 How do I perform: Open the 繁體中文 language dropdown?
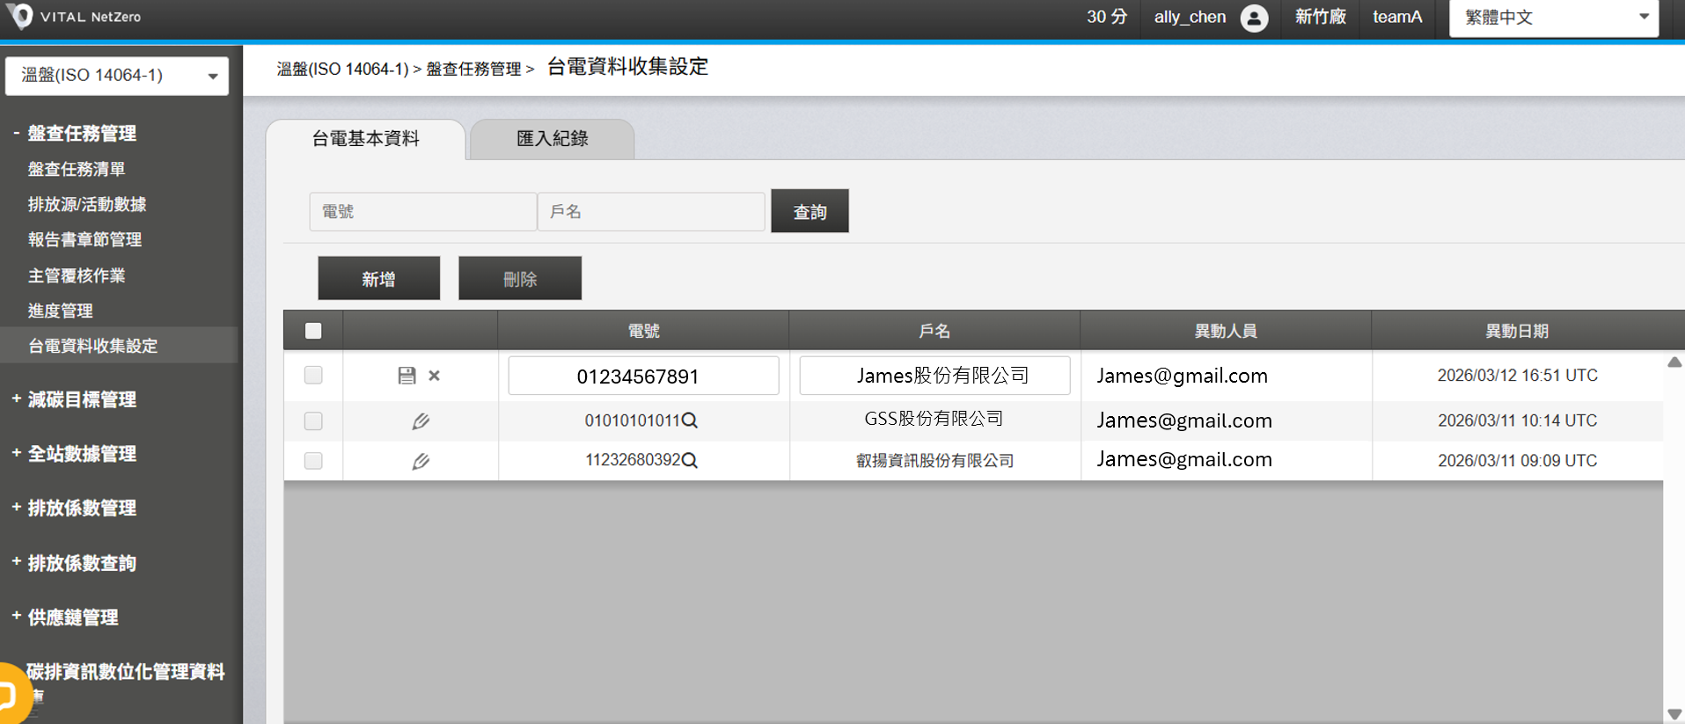click(1553, 18)
